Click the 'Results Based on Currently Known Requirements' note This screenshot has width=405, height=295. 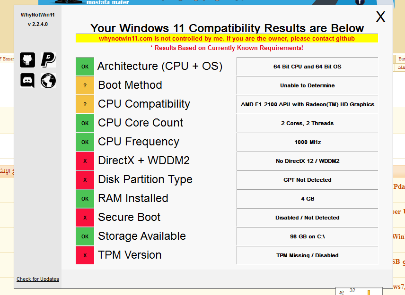(227, 48)
